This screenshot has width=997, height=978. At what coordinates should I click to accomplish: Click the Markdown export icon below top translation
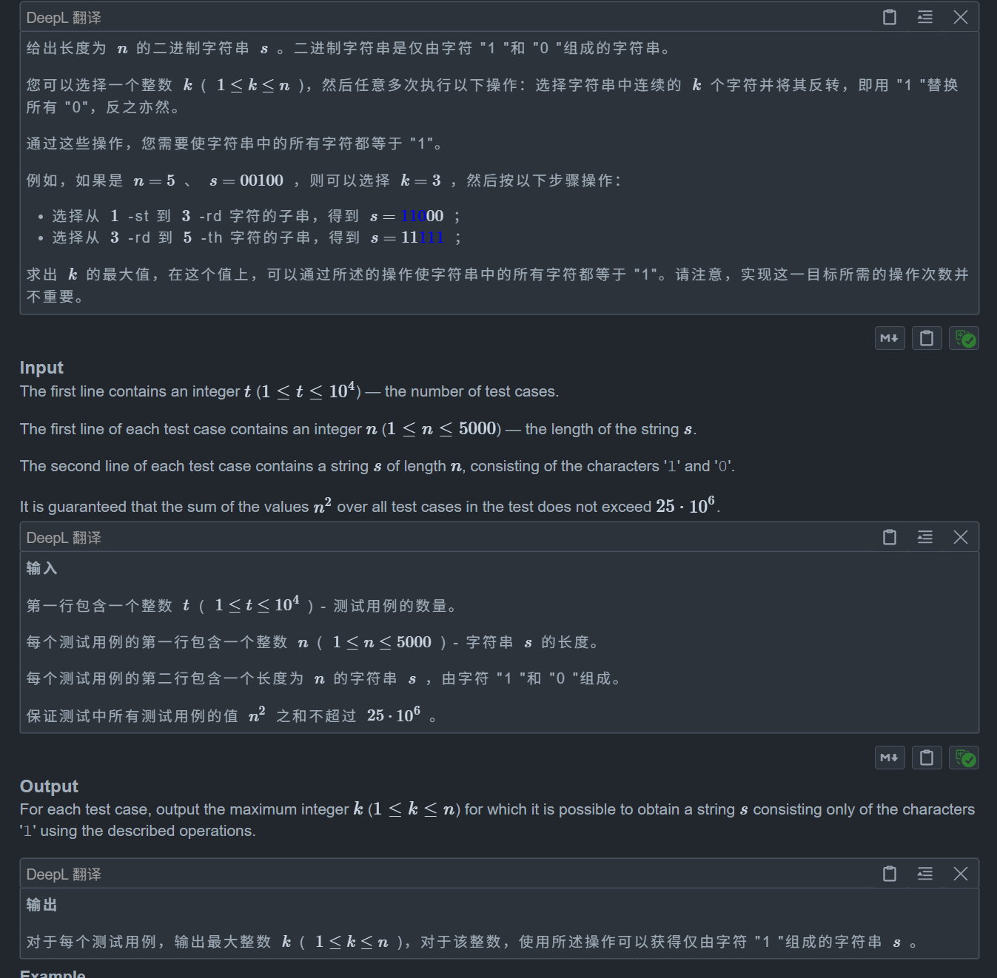coord(890,338)
